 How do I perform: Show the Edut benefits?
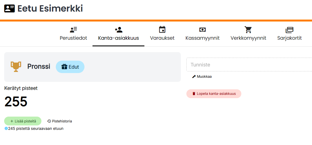pyautogui.click(x=70, y=67)
